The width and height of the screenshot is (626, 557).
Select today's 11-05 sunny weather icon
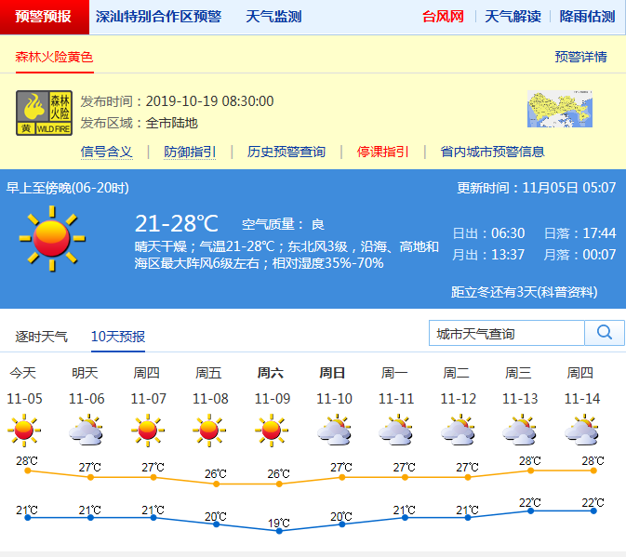pyautogui.click(x=23, y=430)
